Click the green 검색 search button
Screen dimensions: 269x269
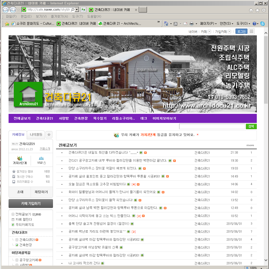(251, 126)
